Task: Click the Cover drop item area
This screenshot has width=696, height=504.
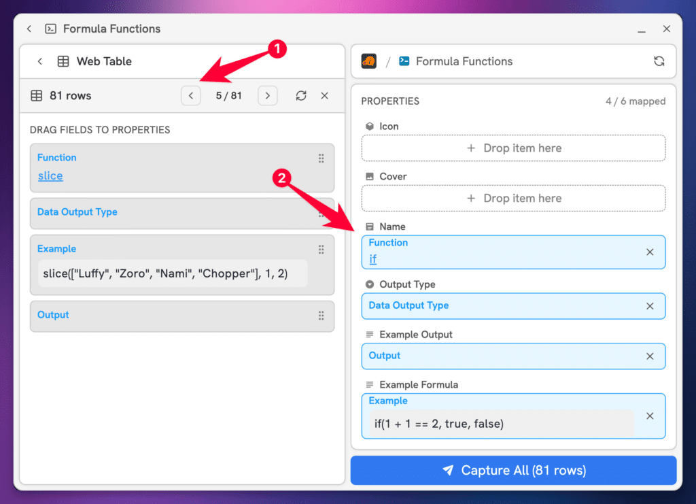Action: tap(513, 199)
